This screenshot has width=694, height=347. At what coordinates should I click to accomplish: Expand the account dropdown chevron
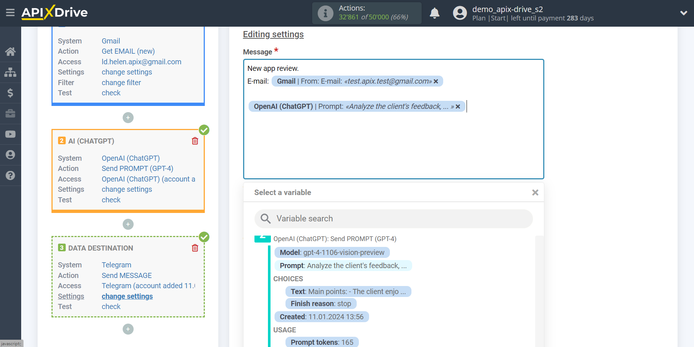683,13
